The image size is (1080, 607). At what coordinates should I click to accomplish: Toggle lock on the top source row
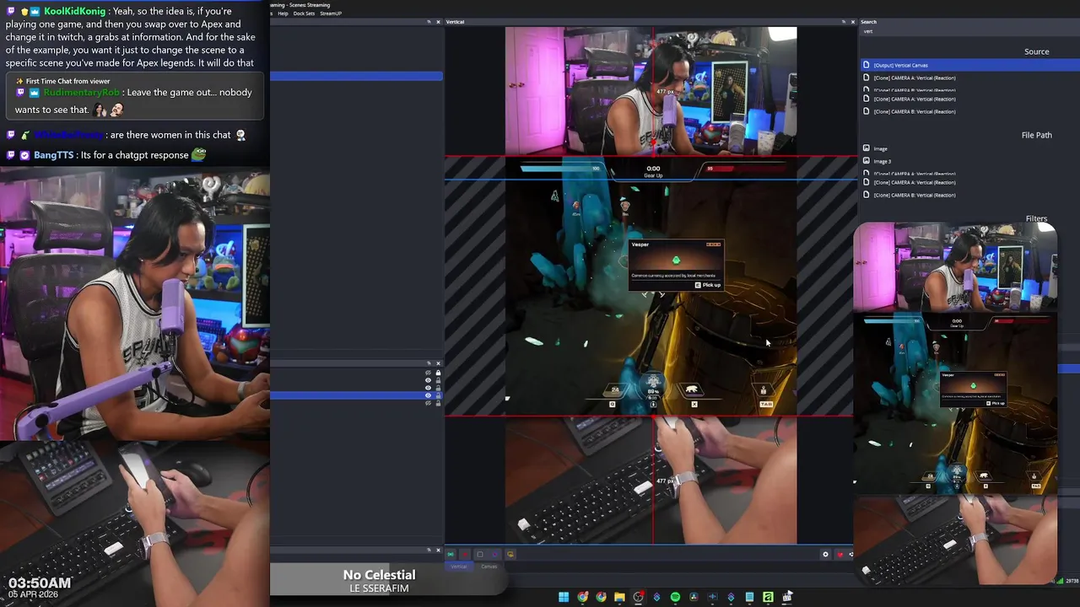coord(438,373)
